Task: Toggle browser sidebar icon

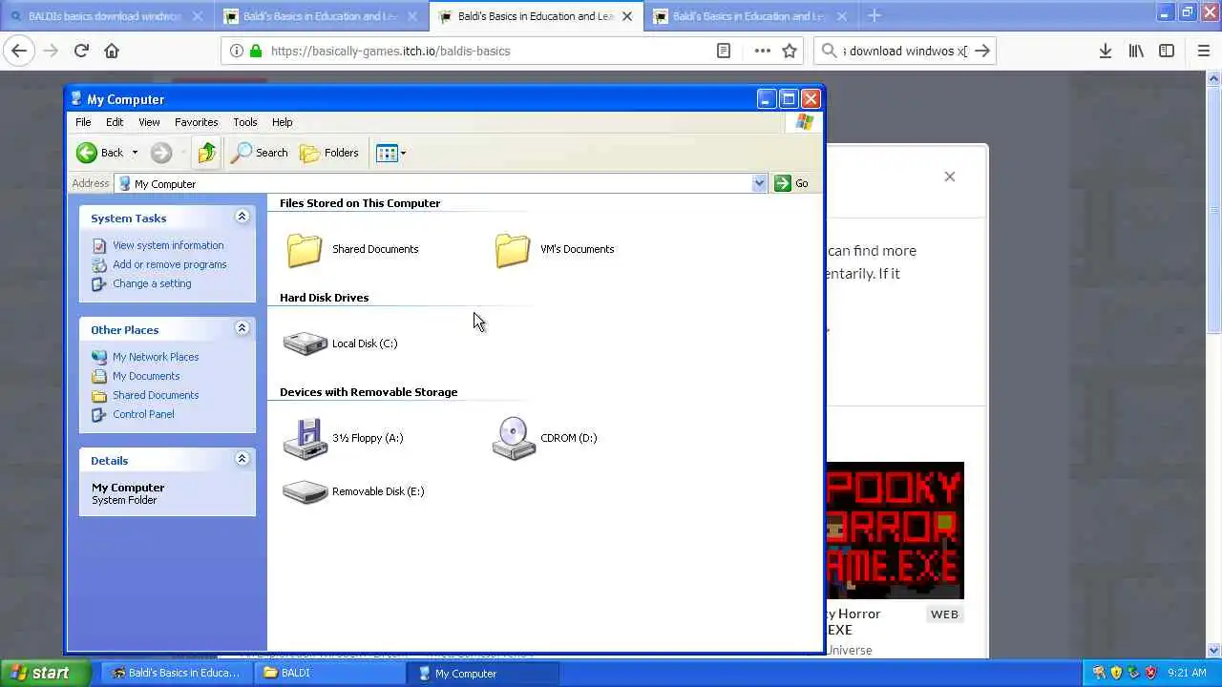Action: 1167,51
